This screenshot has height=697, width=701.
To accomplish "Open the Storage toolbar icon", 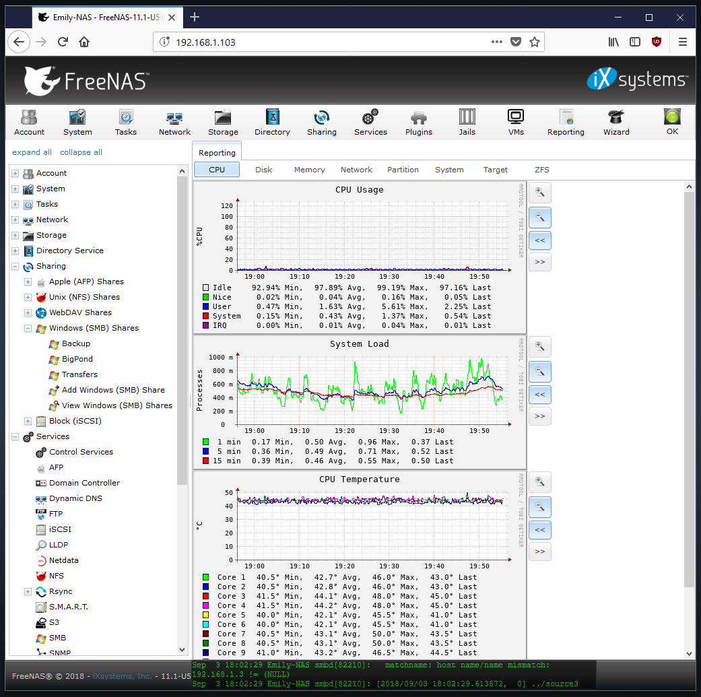I will pyautogui.click(x=223, y=123).
